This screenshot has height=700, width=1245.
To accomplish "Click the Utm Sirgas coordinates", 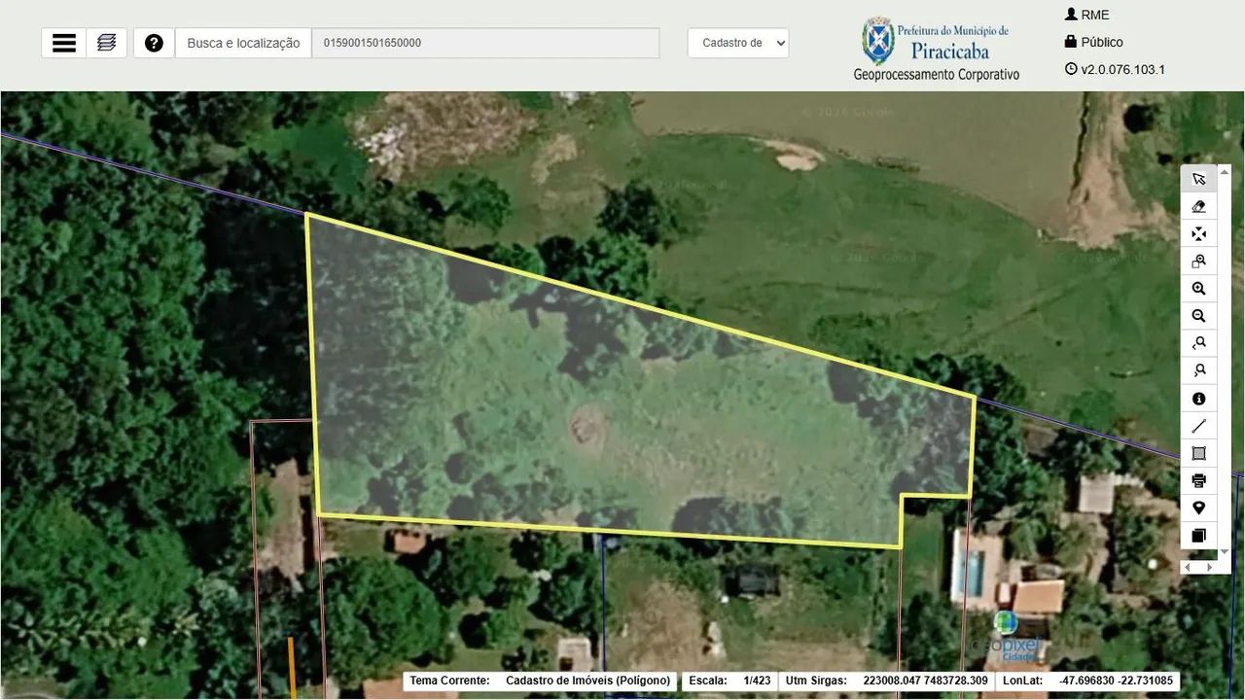I will tap(925, 681).
